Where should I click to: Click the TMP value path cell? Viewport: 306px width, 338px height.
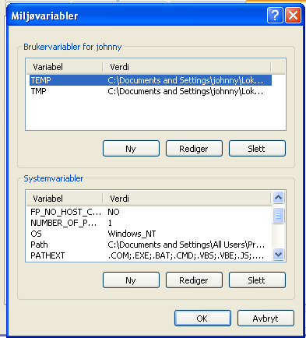pos(185,91)
